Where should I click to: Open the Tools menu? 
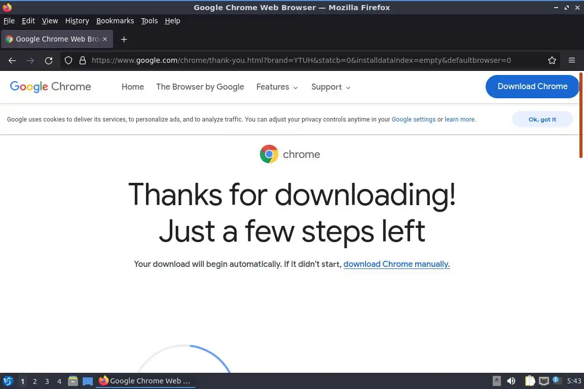pyautogui.click(x=150, y=21)
